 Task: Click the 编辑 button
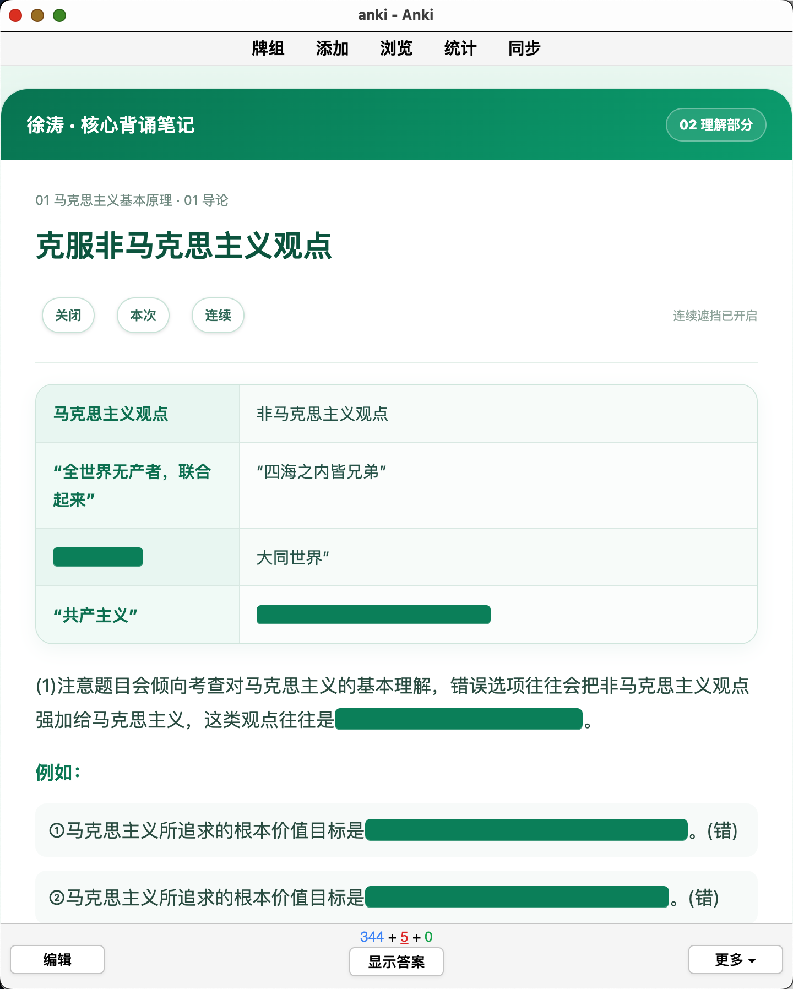click(57, 959)
